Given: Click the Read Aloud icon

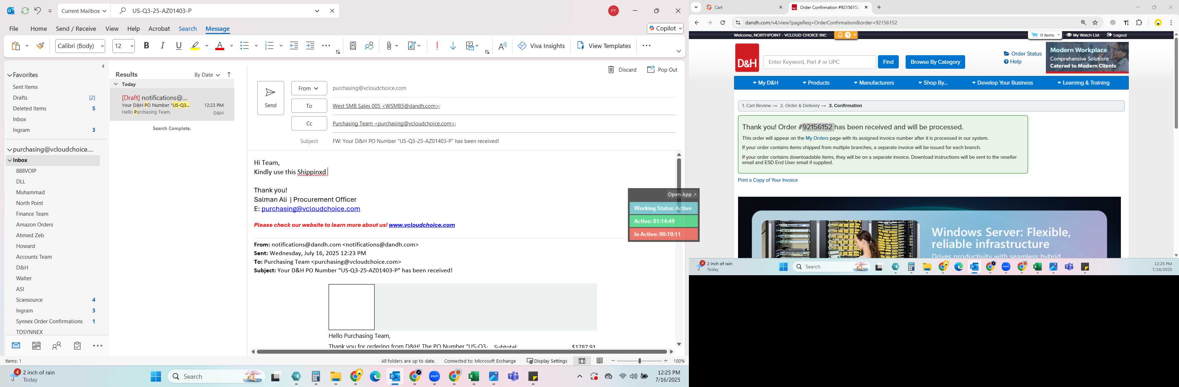Looking at the screenshot, I should click(x=503, y=46).
